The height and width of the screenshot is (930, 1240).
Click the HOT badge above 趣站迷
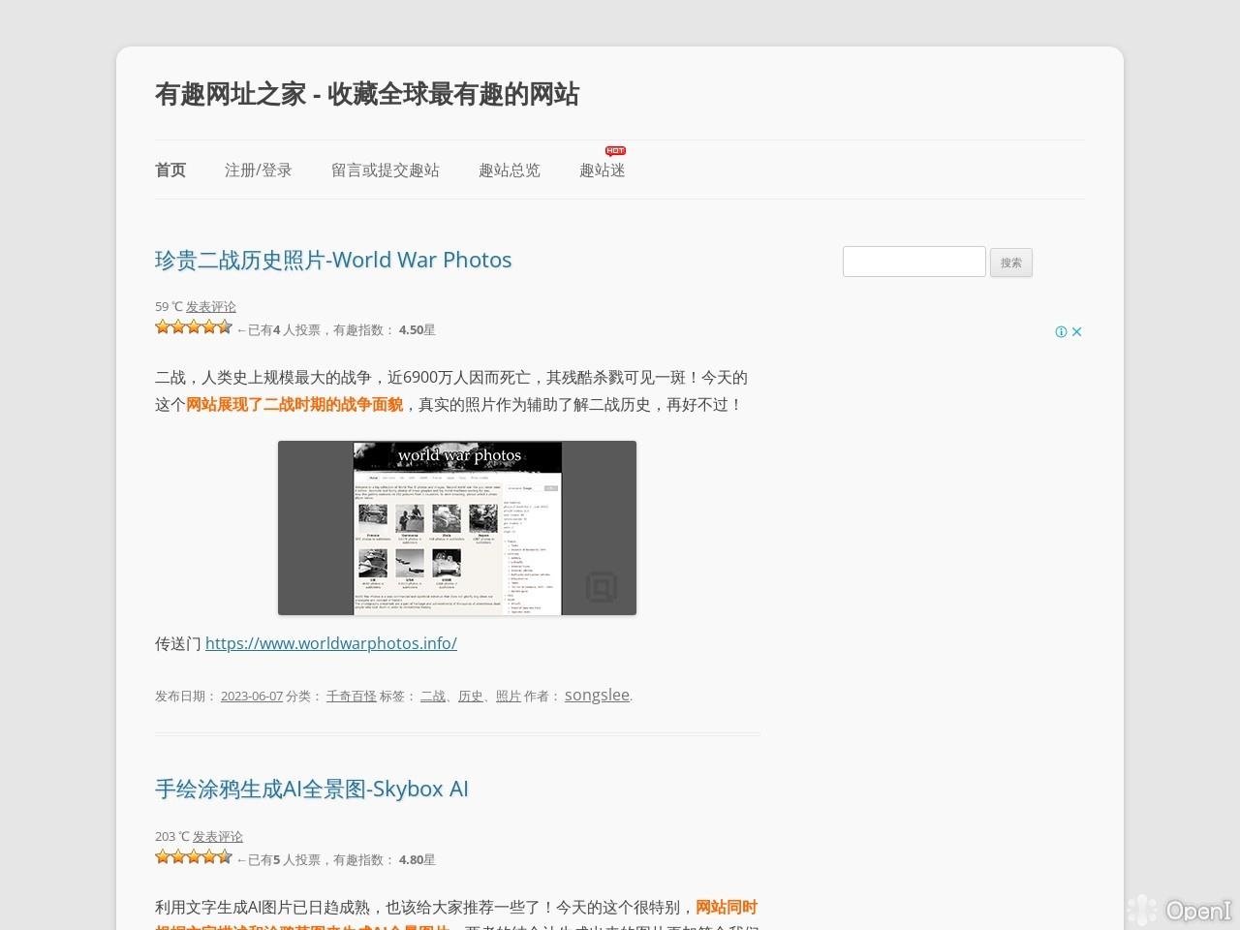[615, 150]
